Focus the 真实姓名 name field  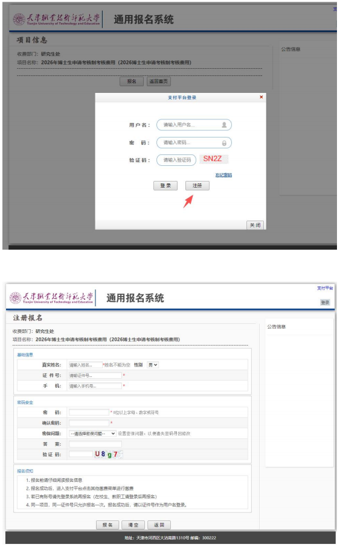click(85, 365)
